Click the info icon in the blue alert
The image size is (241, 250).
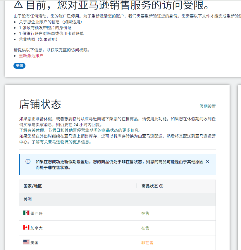[28, 162]
